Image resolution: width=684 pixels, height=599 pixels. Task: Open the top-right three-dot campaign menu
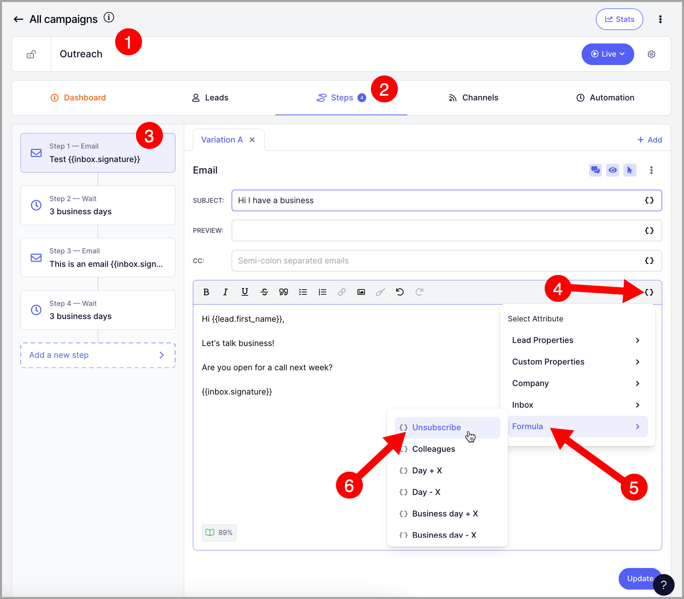point(660,20)
